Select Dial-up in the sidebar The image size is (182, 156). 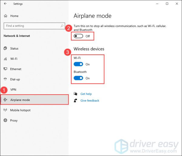15,79
